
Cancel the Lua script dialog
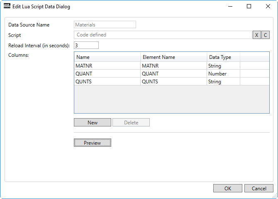(x=259, y=188)
